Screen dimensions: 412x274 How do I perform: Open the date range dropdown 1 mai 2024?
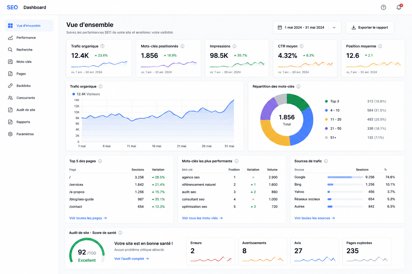click(x=307, y=27)
